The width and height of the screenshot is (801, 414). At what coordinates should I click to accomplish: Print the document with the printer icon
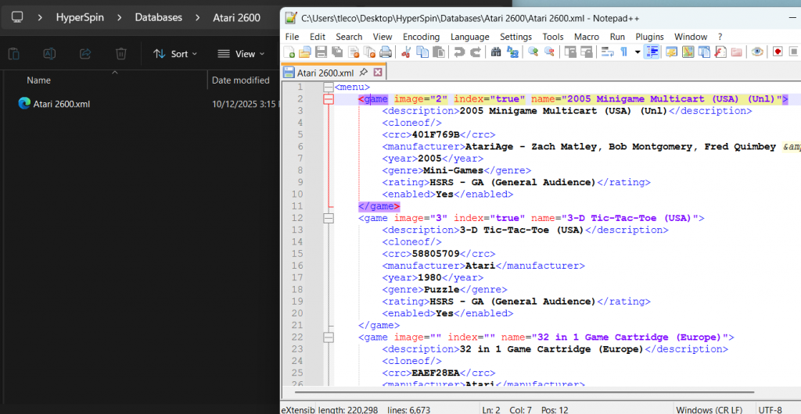[x=385, y=52]
